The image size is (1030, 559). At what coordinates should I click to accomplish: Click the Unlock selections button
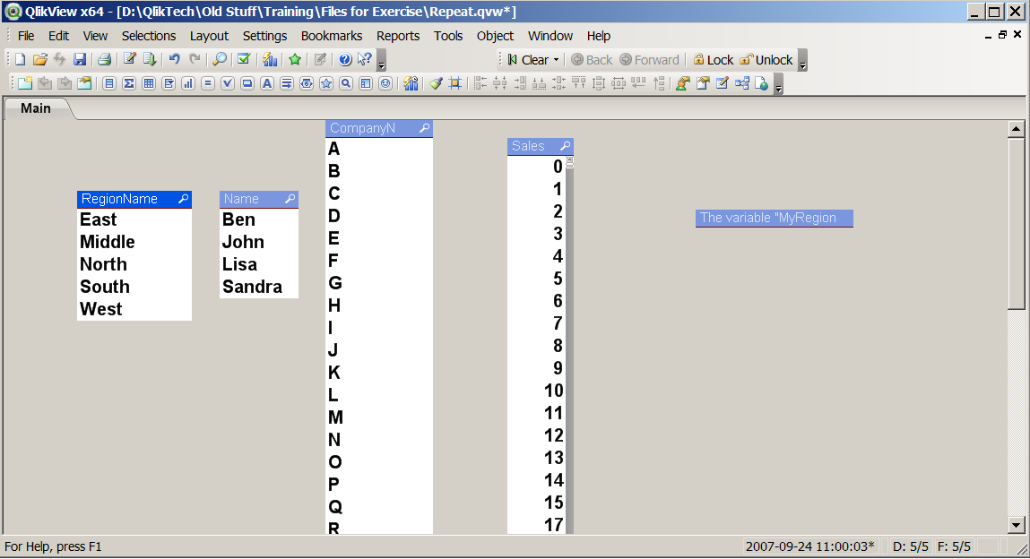pos(766,60)
